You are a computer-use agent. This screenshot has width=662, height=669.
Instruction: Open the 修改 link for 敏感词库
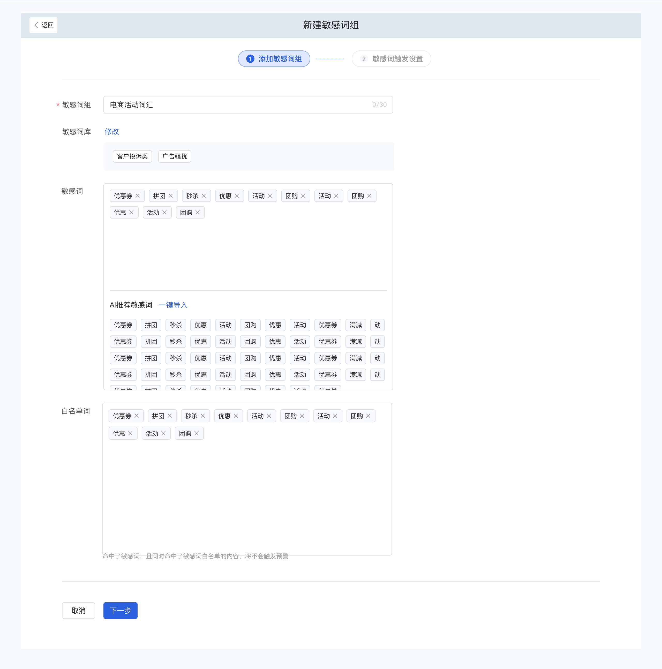pos(111,132)
